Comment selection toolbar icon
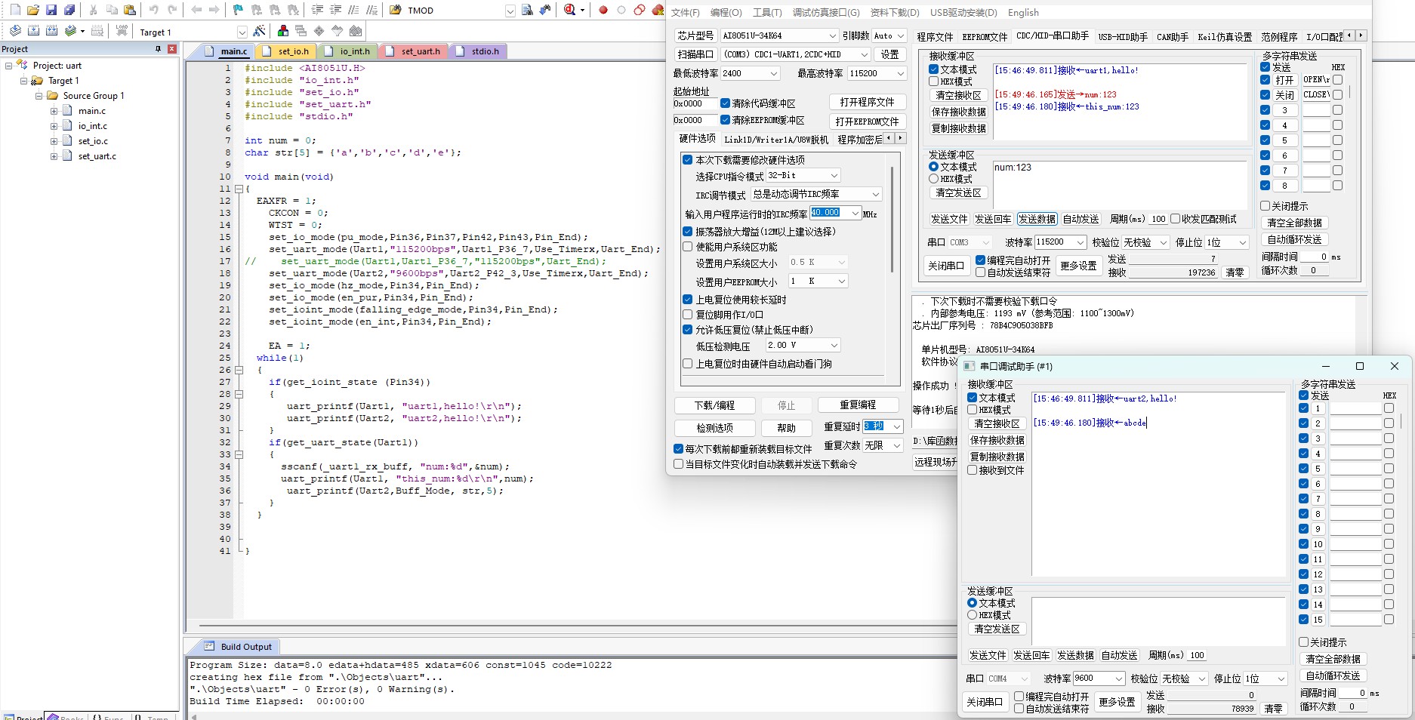 (x=353, y=10)
